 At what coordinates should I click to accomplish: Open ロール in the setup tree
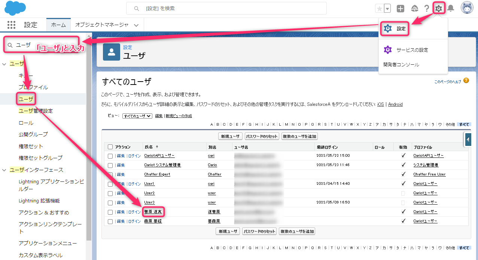pyautogui.click(x=26, y=123)
